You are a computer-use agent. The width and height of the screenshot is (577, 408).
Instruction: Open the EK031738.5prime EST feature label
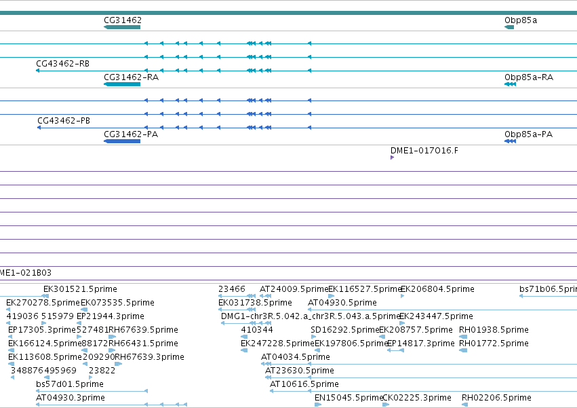[256, 303]
